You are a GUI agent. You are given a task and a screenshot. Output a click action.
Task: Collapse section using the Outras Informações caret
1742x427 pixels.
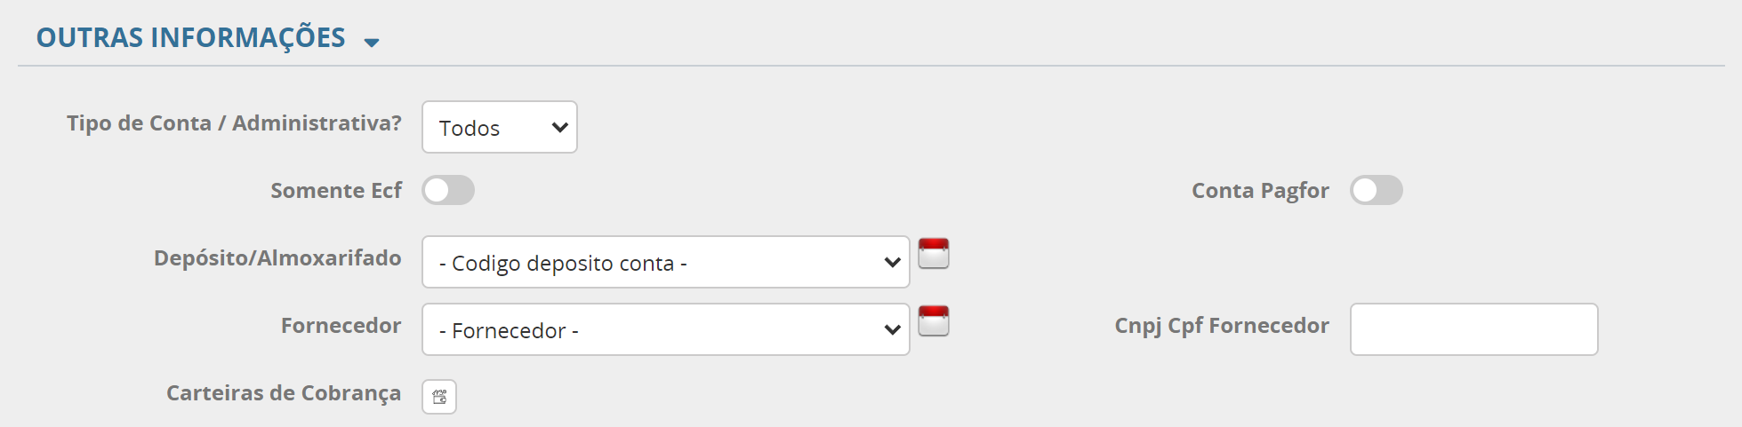372,42
